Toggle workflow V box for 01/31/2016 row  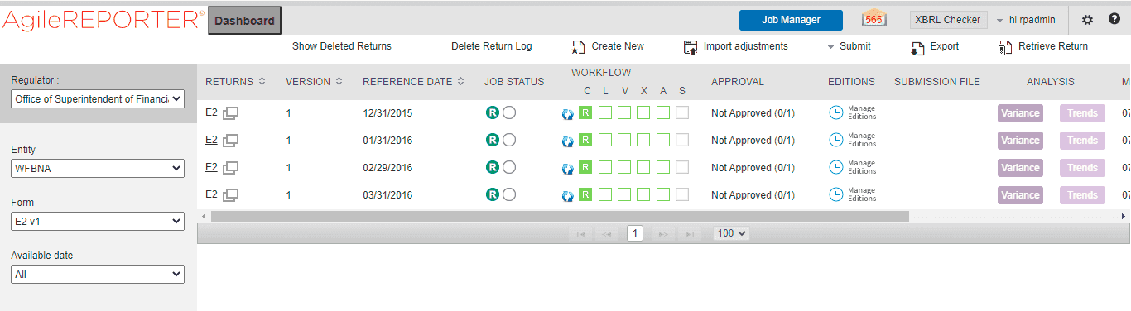(x=624, y=141)
